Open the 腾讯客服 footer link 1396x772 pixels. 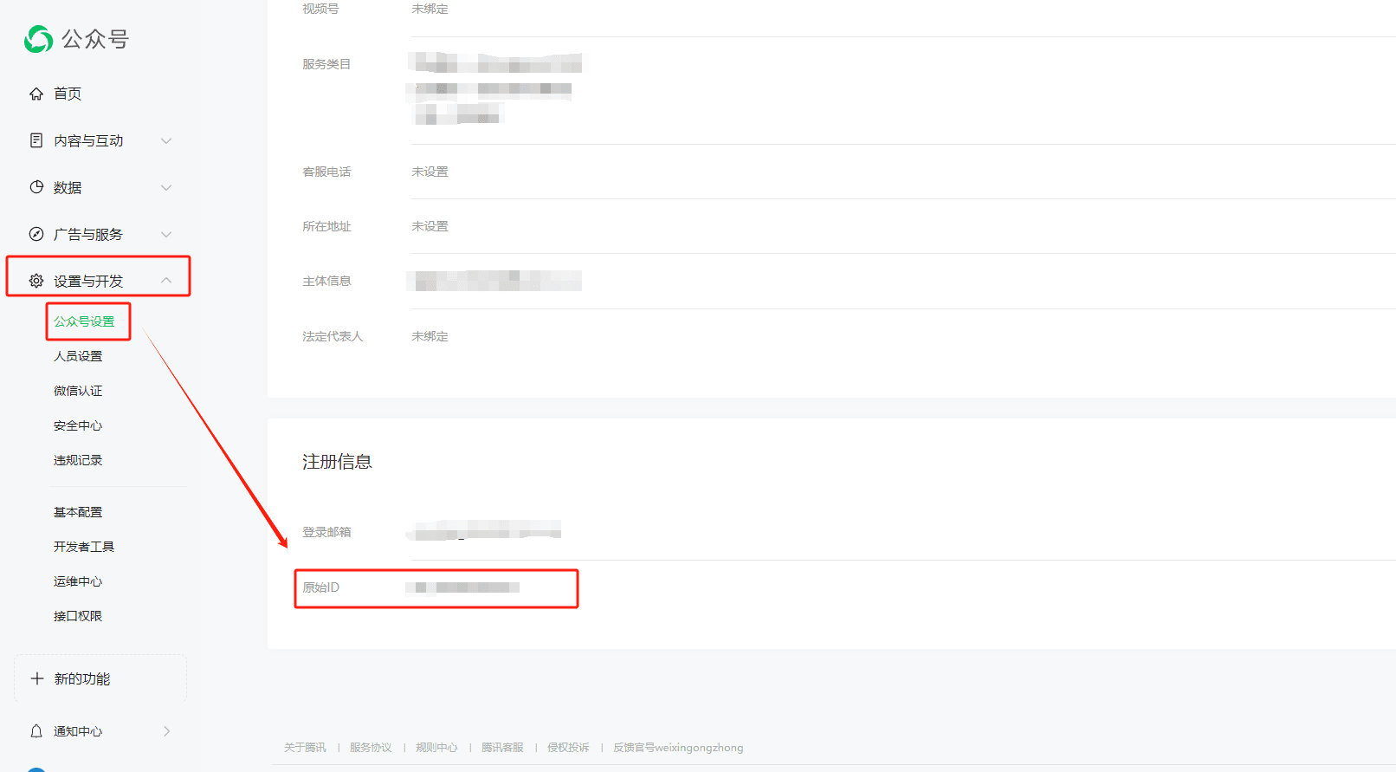click(x=502, y=748)
